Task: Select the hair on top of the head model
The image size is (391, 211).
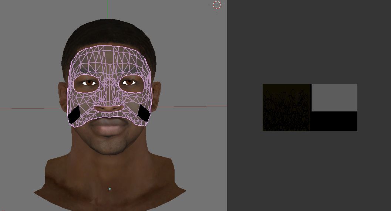Action: coord(109,33)
